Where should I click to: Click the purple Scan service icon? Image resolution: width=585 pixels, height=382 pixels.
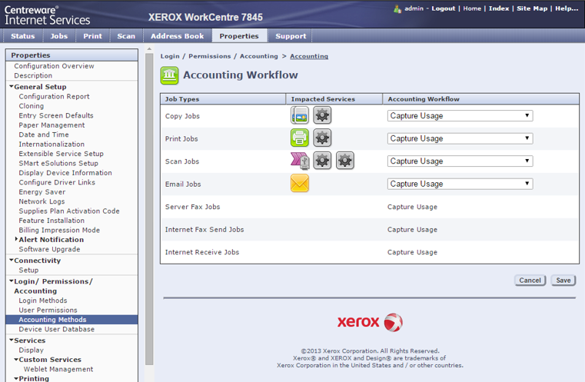point(299,161)
